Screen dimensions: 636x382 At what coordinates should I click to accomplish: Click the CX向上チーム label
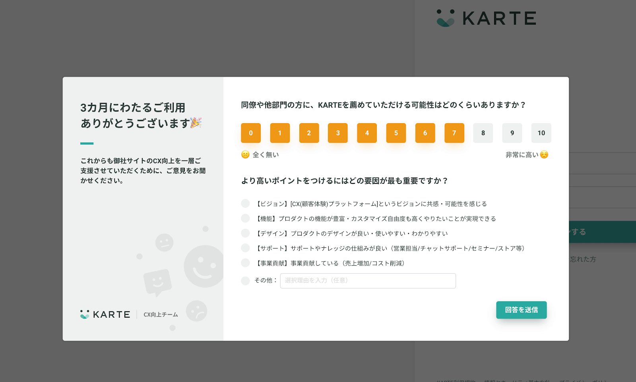point(161,314)
